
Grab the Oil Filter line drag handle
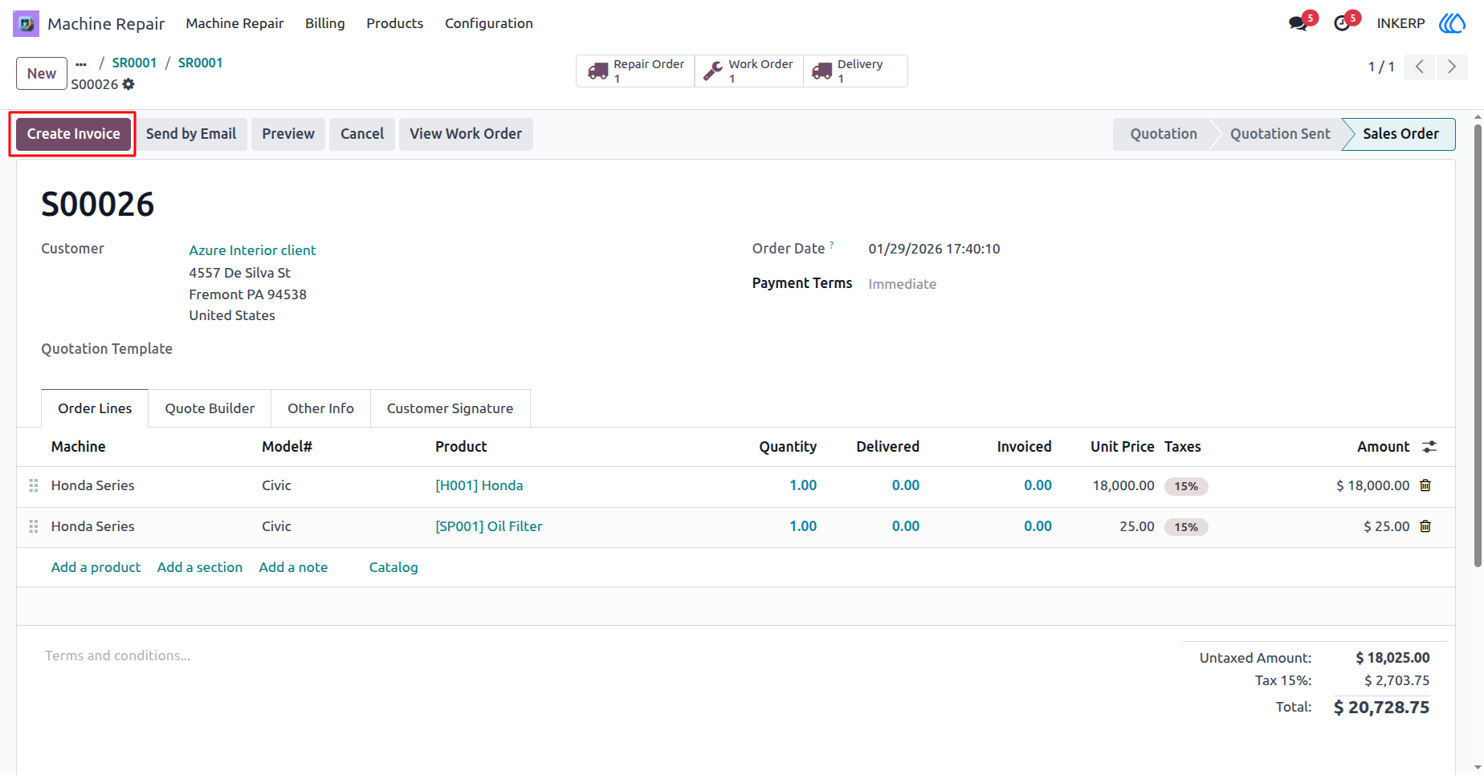click(34, 526)
